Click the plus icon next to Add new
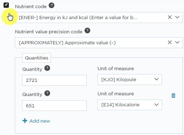Screen dimensions: 184x135 (x=25, y=121)
